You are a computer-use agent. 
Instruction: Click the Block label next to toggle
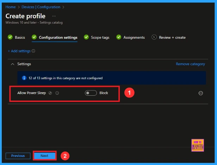[104, 93]
